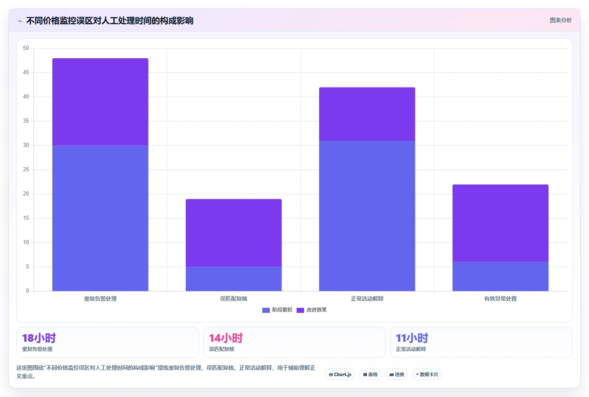The image size is (589, 397).
Task: Click the blue 阶段累积 segment for 正常活动解释
Action: pyautogui.click(x=367, y=216)
